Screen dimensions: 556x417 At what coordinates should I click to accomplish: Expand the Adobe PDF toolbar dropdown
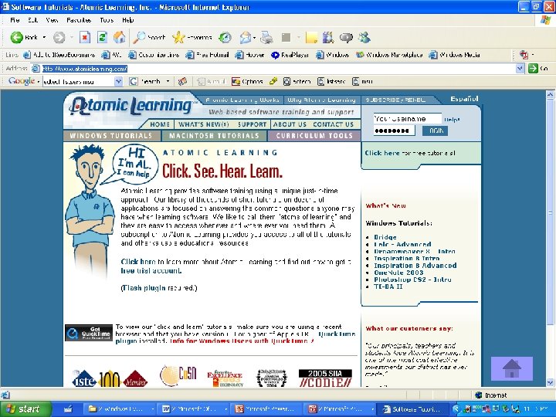533,55
